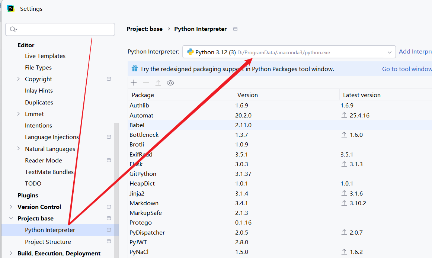Select the PyJWT package row

(280, 242)
